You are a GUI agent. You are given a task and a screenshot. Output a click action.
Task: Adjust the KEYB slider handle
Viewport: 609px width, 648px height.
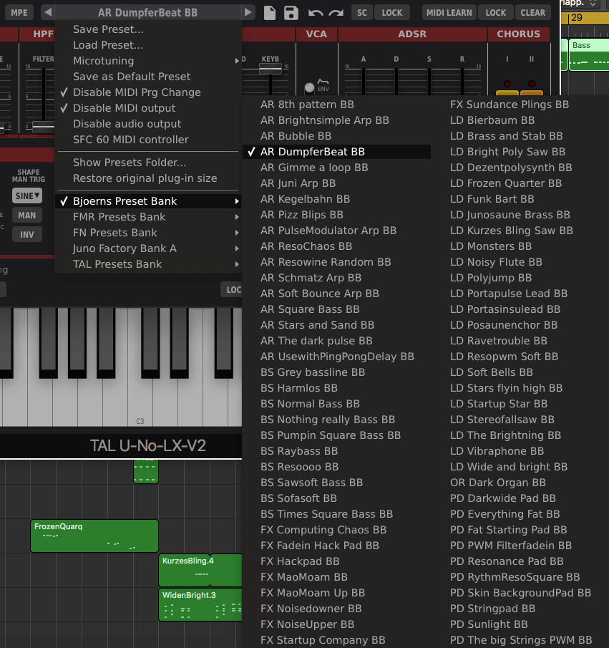[271, 68]
